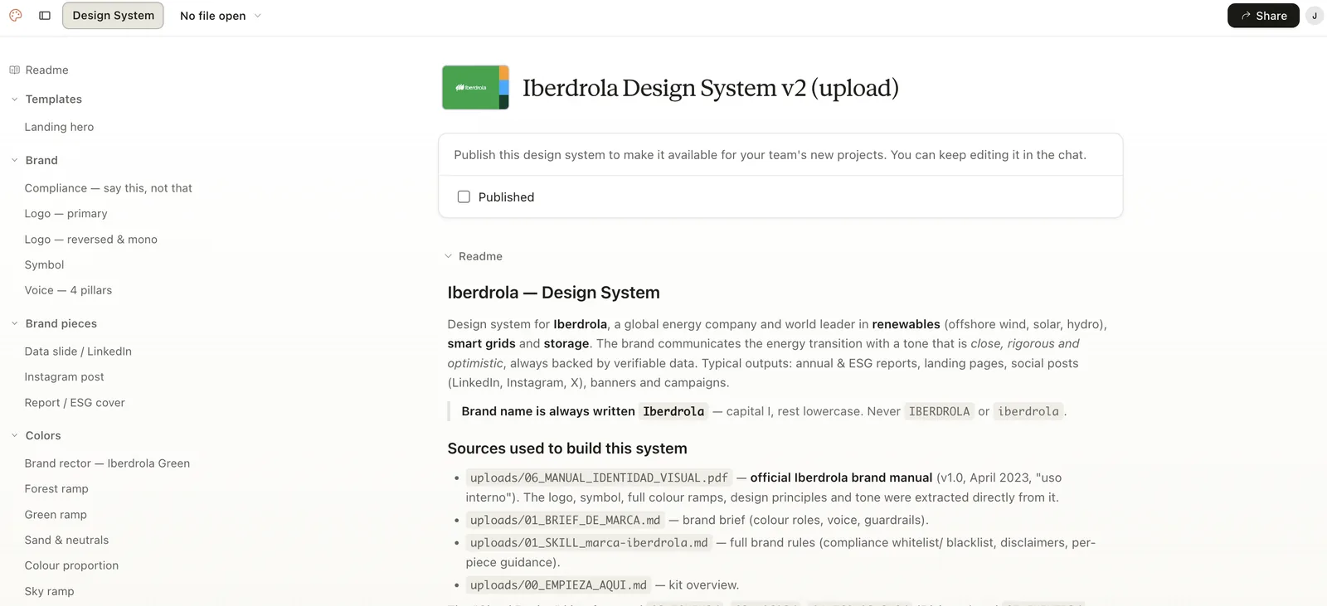Click the Colors section label
1327x606 pixels.
(x=43, y=435)
